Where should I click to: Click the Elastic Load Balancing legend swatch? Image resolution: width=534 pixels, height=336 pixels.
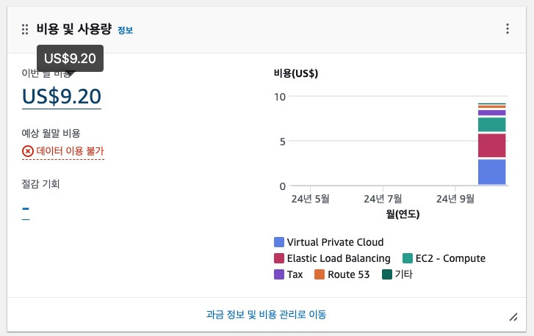(x=279, y=258)
